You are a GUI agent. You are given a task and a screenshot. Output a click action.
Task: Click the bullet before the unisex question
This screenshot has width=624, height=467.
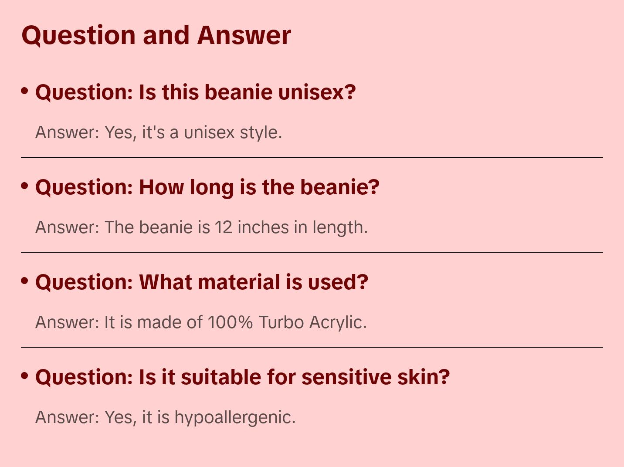(x=25, y=91)
